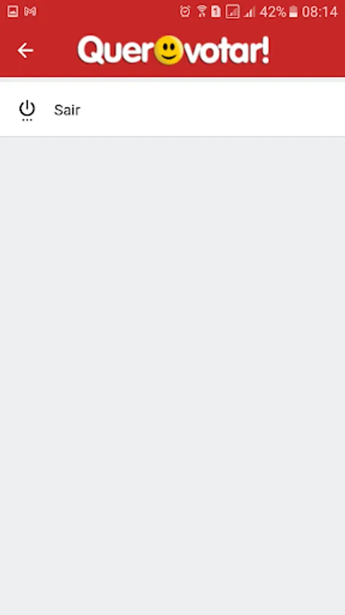Tap the battery icon in status bar
This screenshot has height=615, width=345.
[293, 12]
